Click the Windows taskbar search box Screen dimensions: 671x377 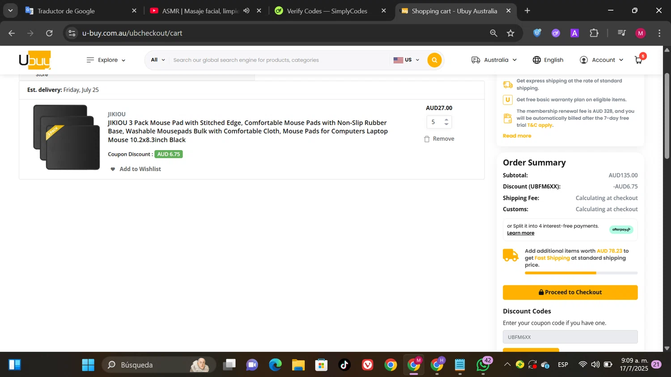coord(159,365)
